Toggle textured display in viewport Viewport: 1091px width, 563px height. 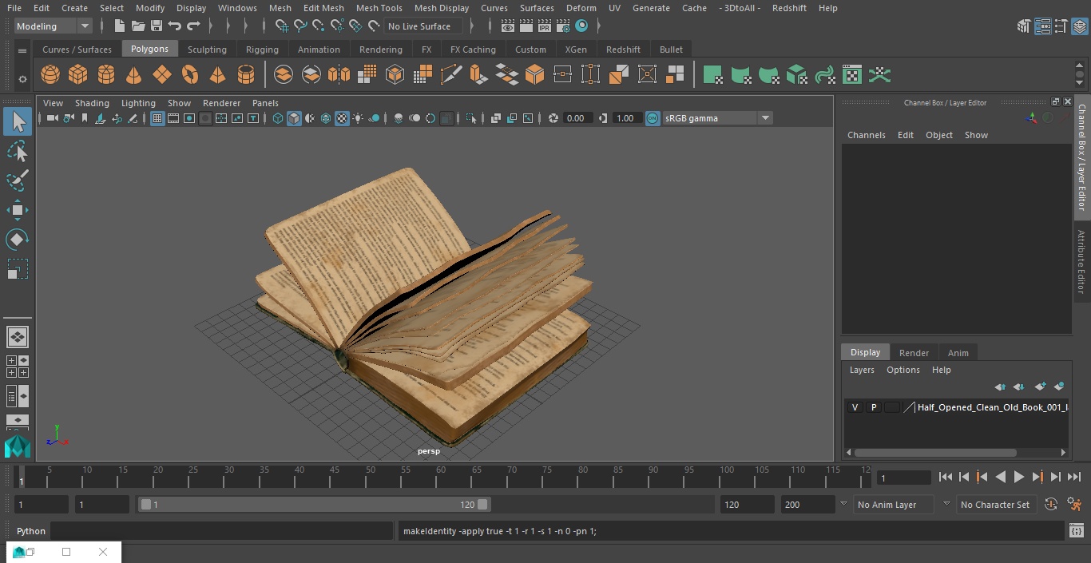(x=342, y=118)
